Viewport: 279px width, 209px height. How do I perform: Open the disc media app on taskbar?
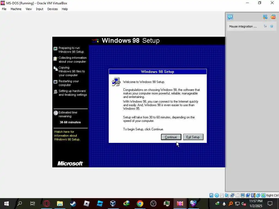pos(193,204)
